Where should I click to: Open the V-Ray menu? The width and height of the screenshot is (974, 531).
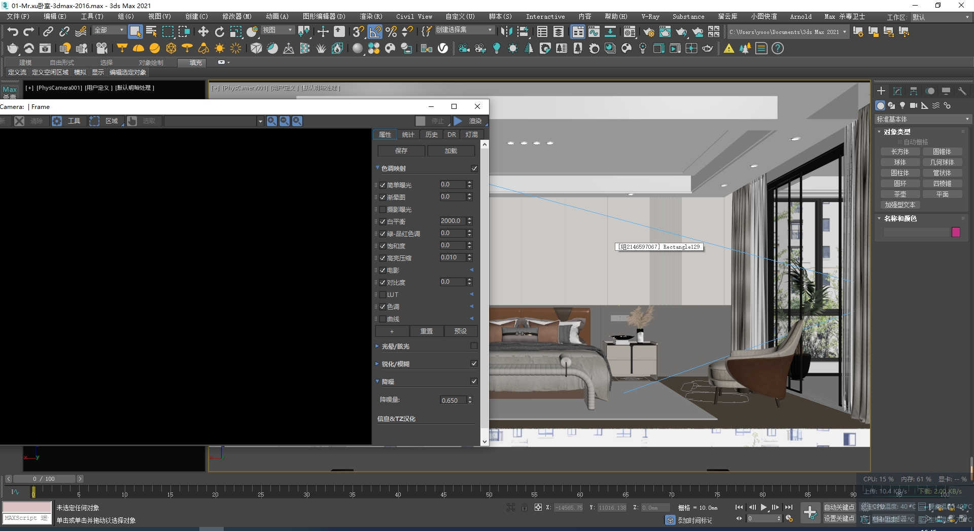pos(650,17)
